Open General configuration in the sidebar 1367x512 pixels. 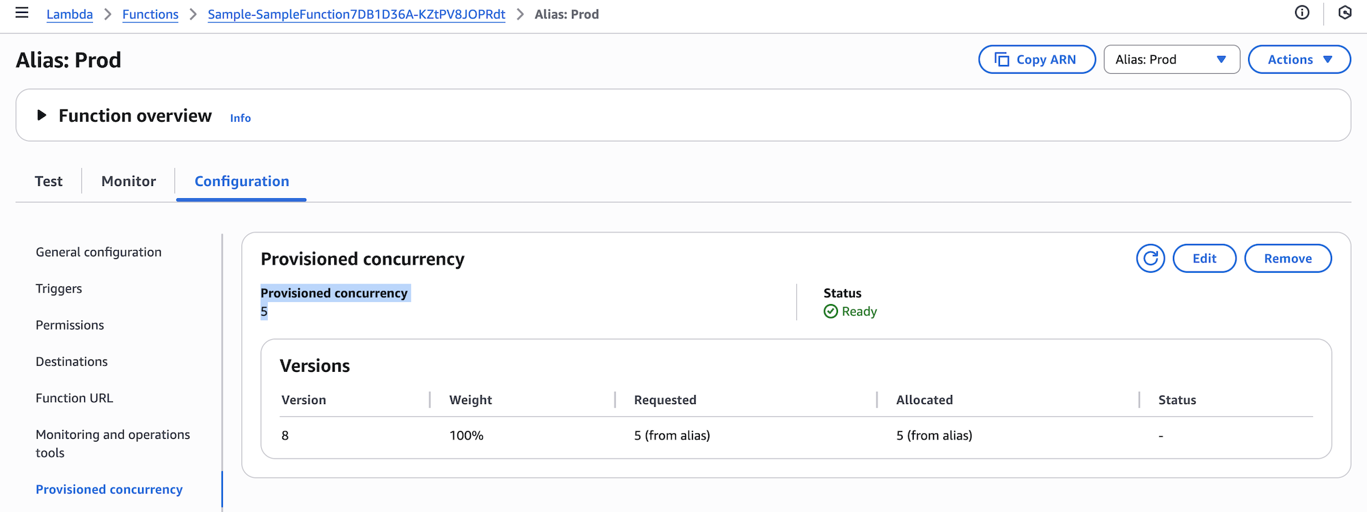coord(98,252)
